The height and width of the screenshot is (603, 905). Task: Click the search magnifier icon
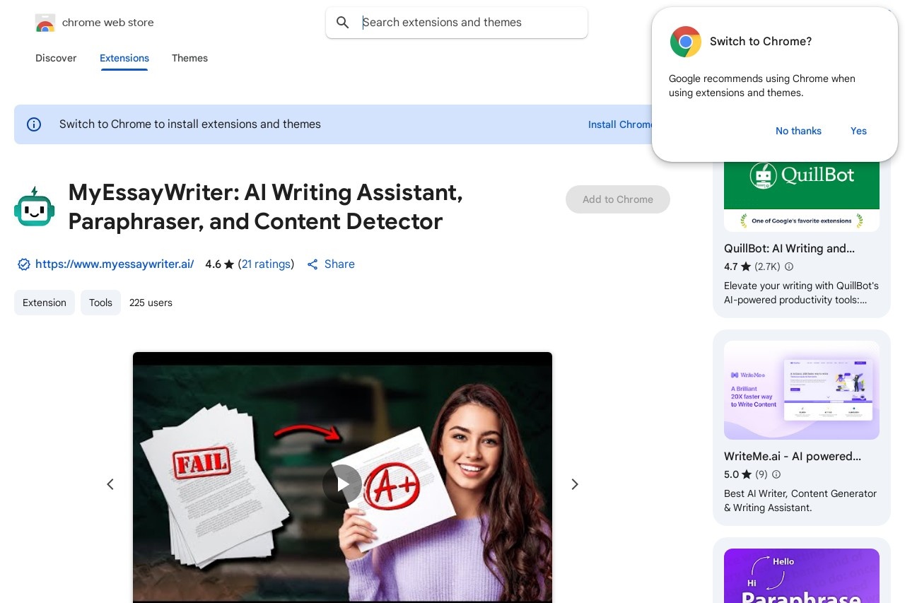pyautogui.click(x=343, y=23)
